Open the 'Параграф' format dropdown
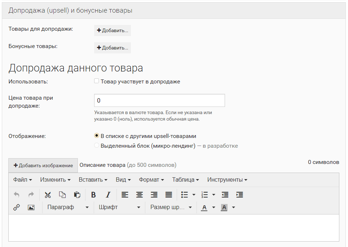Viewport: 348px width, 247px height. (x=68, y=207)
